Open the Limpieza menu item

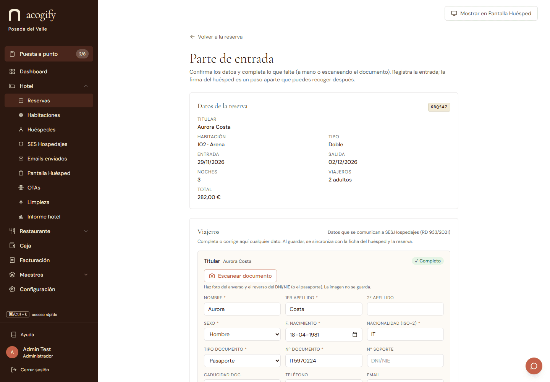[49, 202]
